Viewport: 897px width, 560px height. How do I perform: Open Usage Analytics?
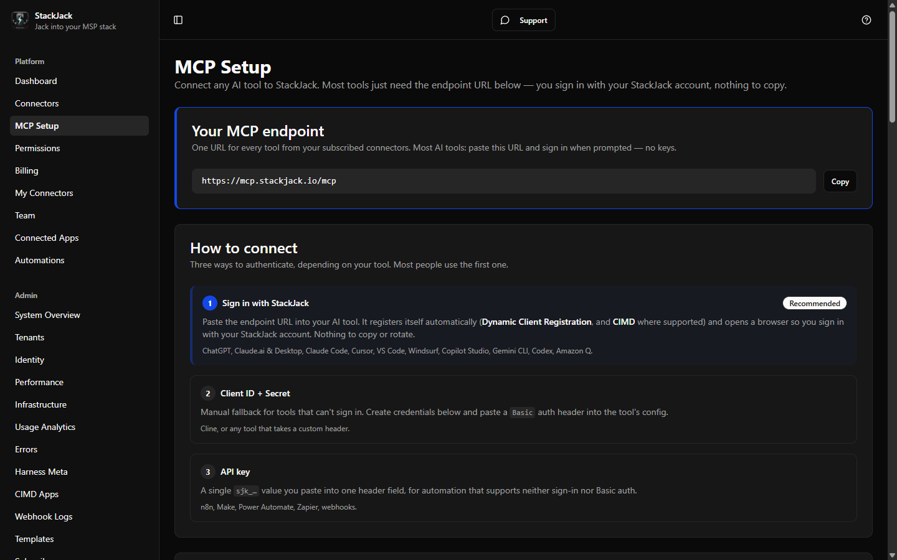[x=79, y=427]
